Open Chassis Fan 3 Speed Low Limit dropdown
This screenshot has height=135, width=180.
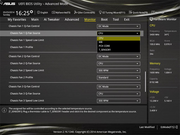pos(119,101)
